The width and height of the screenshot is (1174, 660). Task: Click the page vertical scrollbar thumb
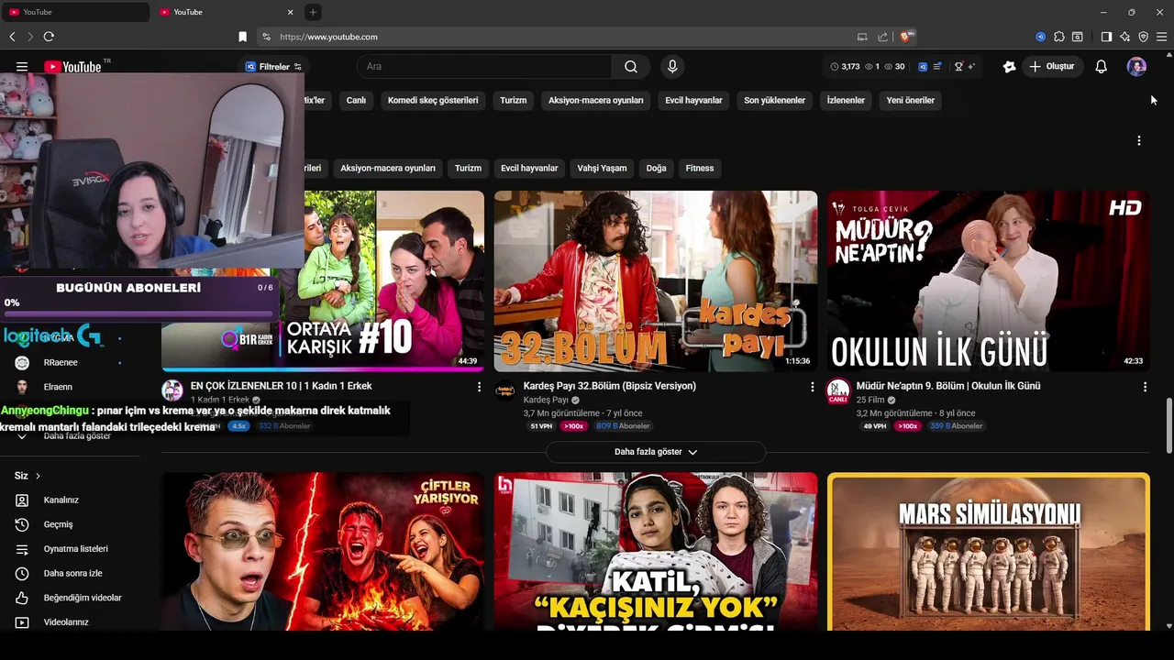pos(1168,425)
